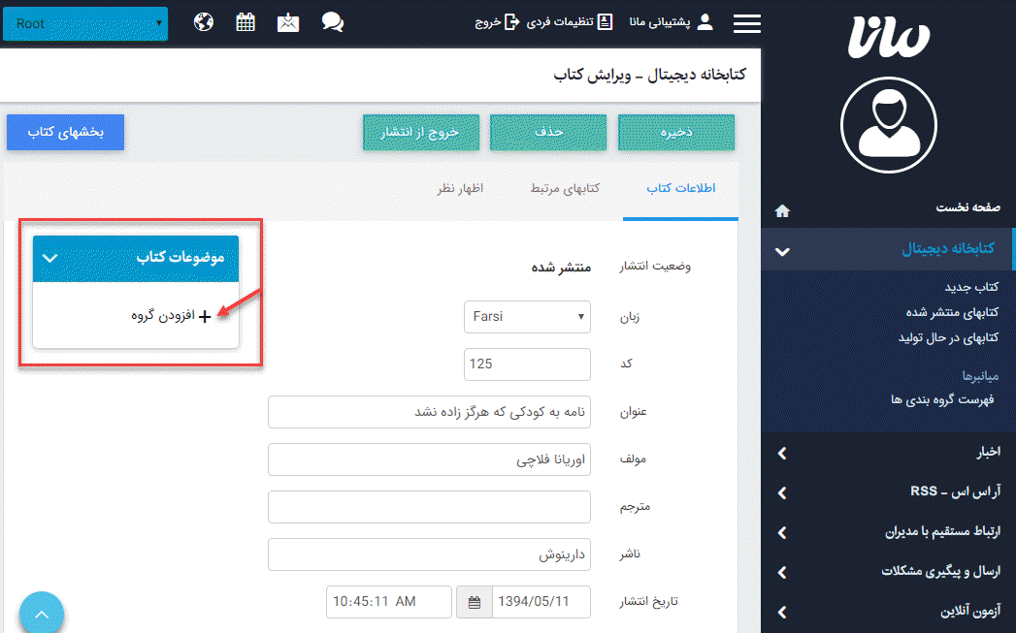Open the language globe icon
The height and width of the screenshot is (633, 1016).
coord(203,20)
